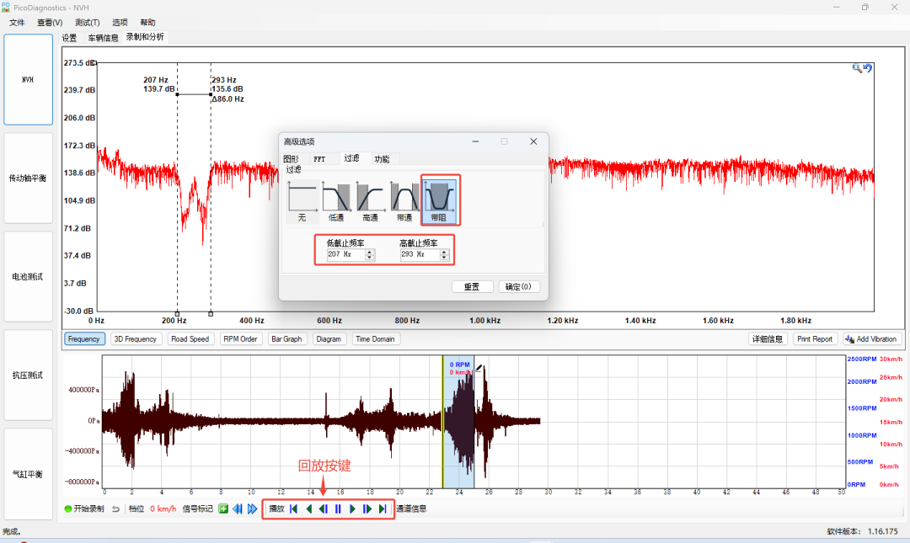Select the 传动轴平衡 test in sidebar

[28, 178]
